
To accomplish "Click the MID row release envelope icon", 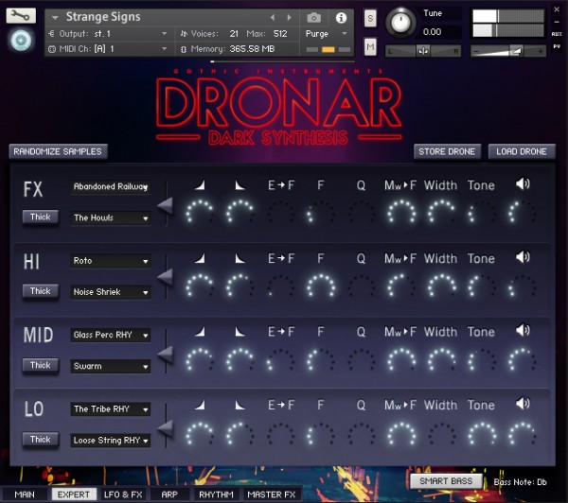I will click(240, 332).
